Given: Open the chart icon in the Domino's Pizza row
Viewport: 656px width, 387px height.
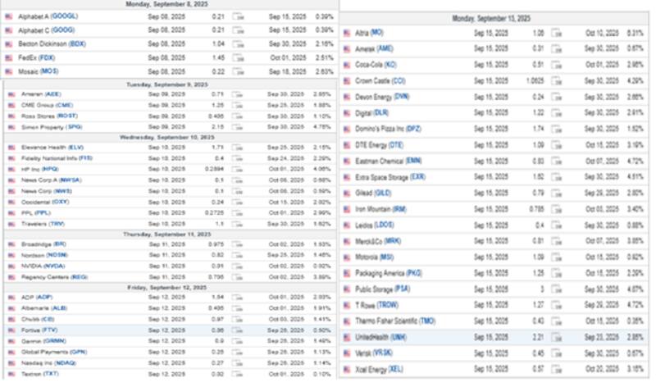Looking at the screenshot, I should pos(555,129).
